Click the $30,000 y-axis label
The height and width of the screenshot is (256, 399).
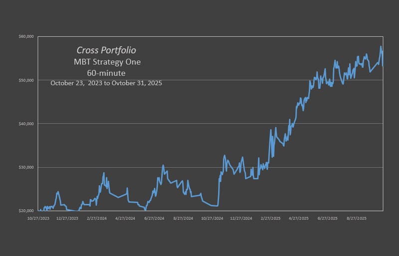click(25, 167)
